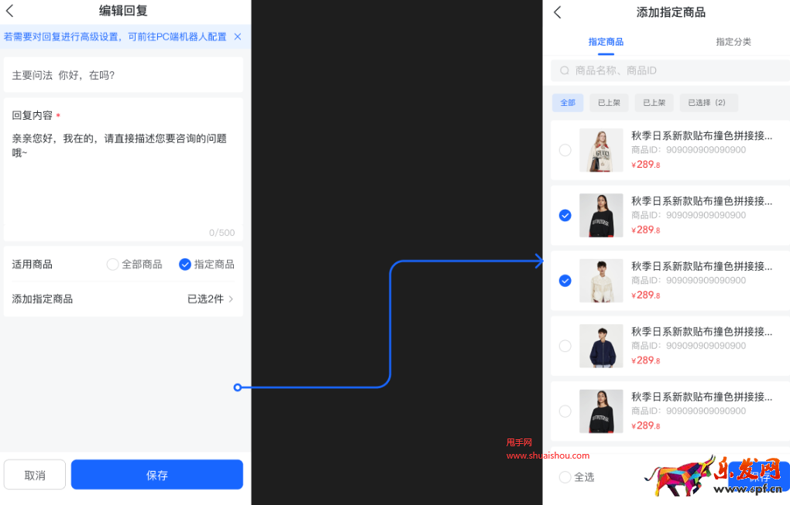Click the navy jacket product thumbnail
Image resolution: width=790 pixels, height=505 pixels.
[x=601, y=346]
